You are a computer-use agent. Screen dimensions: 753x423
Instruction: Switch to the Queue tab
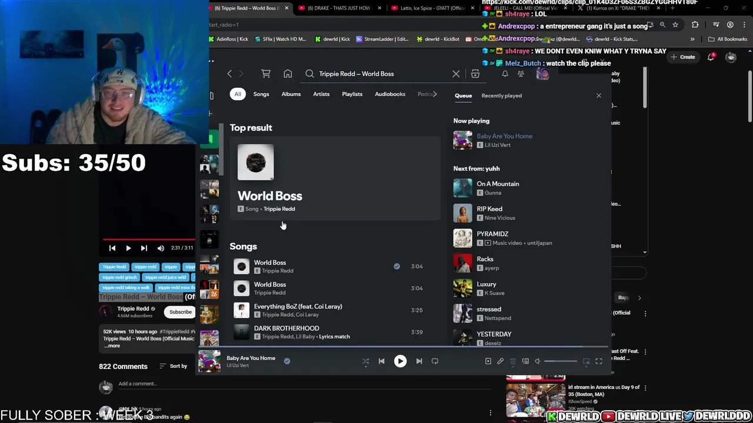(463, 96)
